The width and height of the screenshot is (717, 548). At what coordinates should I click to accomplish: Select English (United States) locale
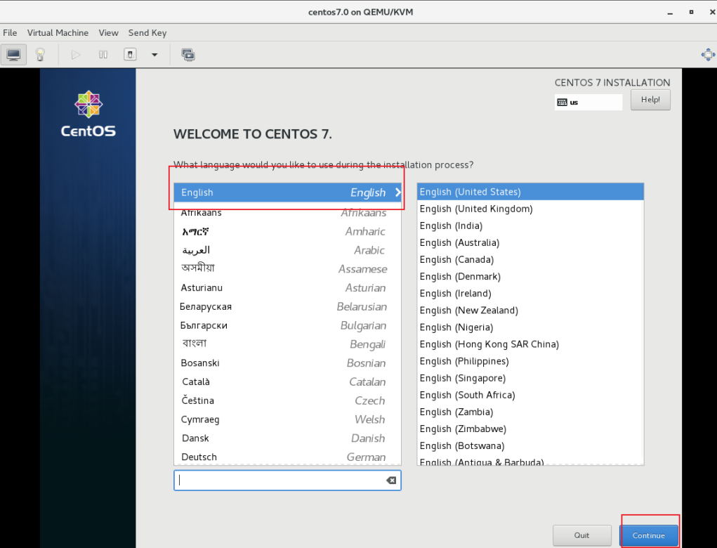(x=530, y=192)
